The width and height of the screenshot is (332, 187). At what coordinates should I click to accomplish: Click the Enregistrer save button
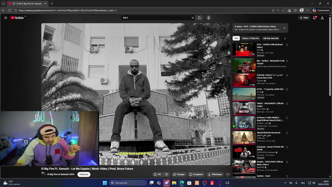[196, 174]
